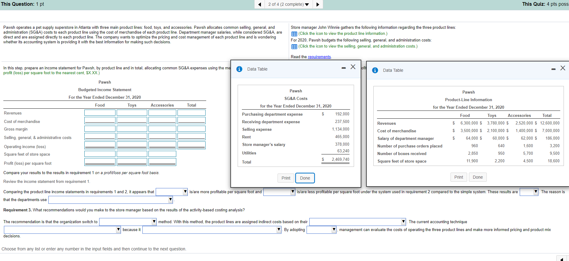Viewport: 569px width, 261px height.
Task: Click the back arrow at bottom right
Action: [x=561, y=259]
